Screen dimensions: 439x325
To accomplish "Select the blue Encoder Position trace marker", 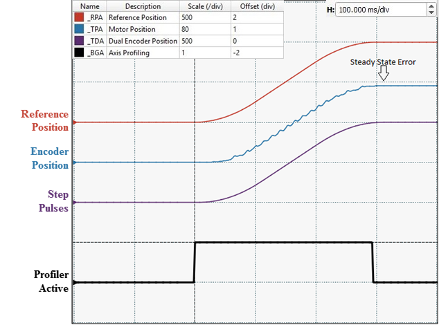I will pos(74,162).
